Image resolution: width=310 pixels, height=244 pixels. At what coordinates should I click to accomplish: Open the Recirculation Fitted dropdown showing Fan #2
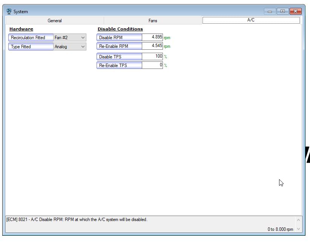70,38
